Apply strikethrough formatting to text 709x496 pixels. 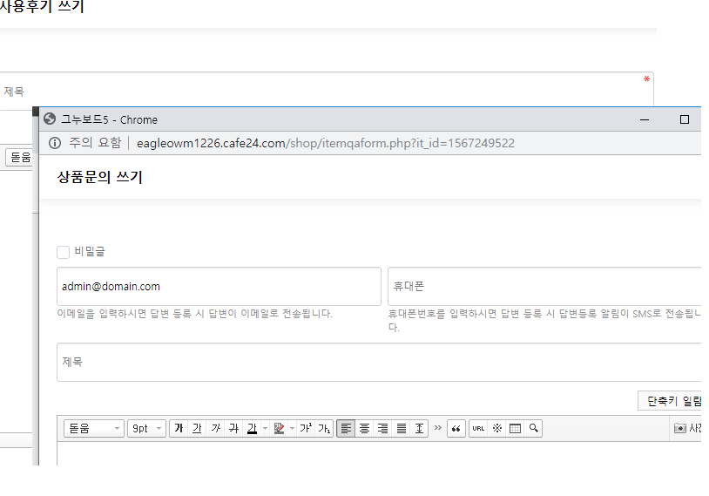(233, 429)
